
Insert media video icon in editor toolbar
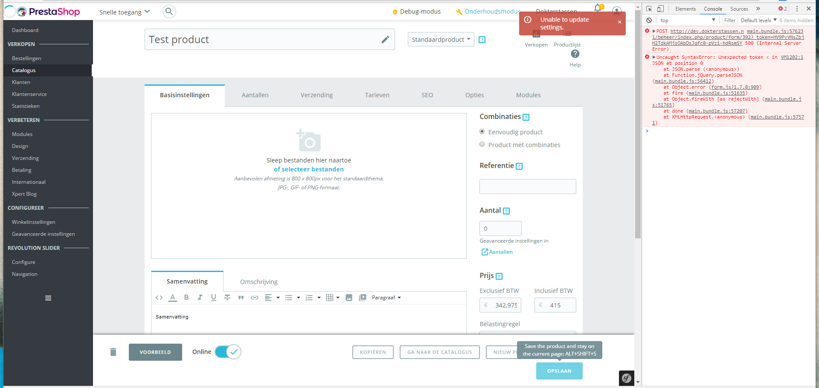363,298
